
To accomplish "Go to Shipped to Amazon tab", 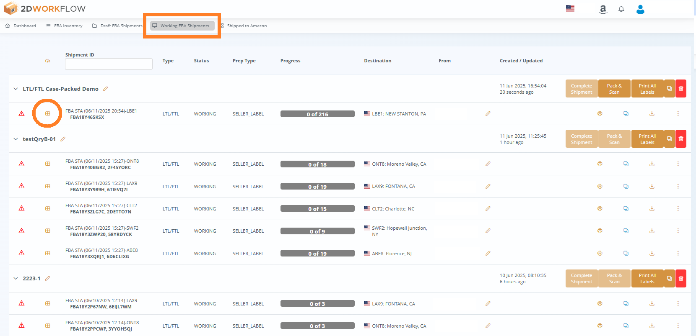I will (x=244, y=26).
